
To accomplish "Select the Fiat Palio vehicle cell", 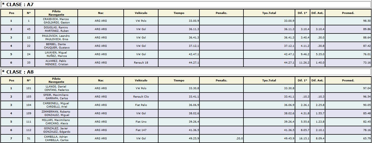I will coord(141,105).
